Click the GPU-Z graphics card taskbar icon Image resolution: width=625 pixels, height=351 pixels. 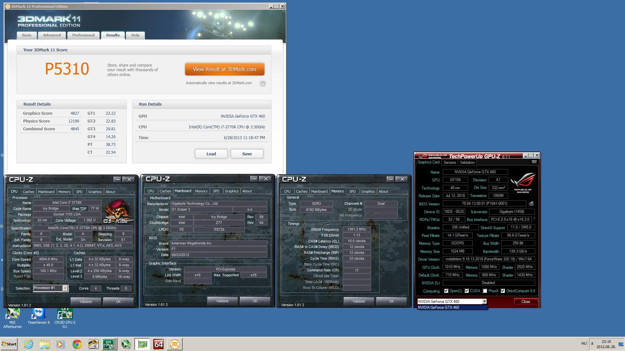pos(142,344)
